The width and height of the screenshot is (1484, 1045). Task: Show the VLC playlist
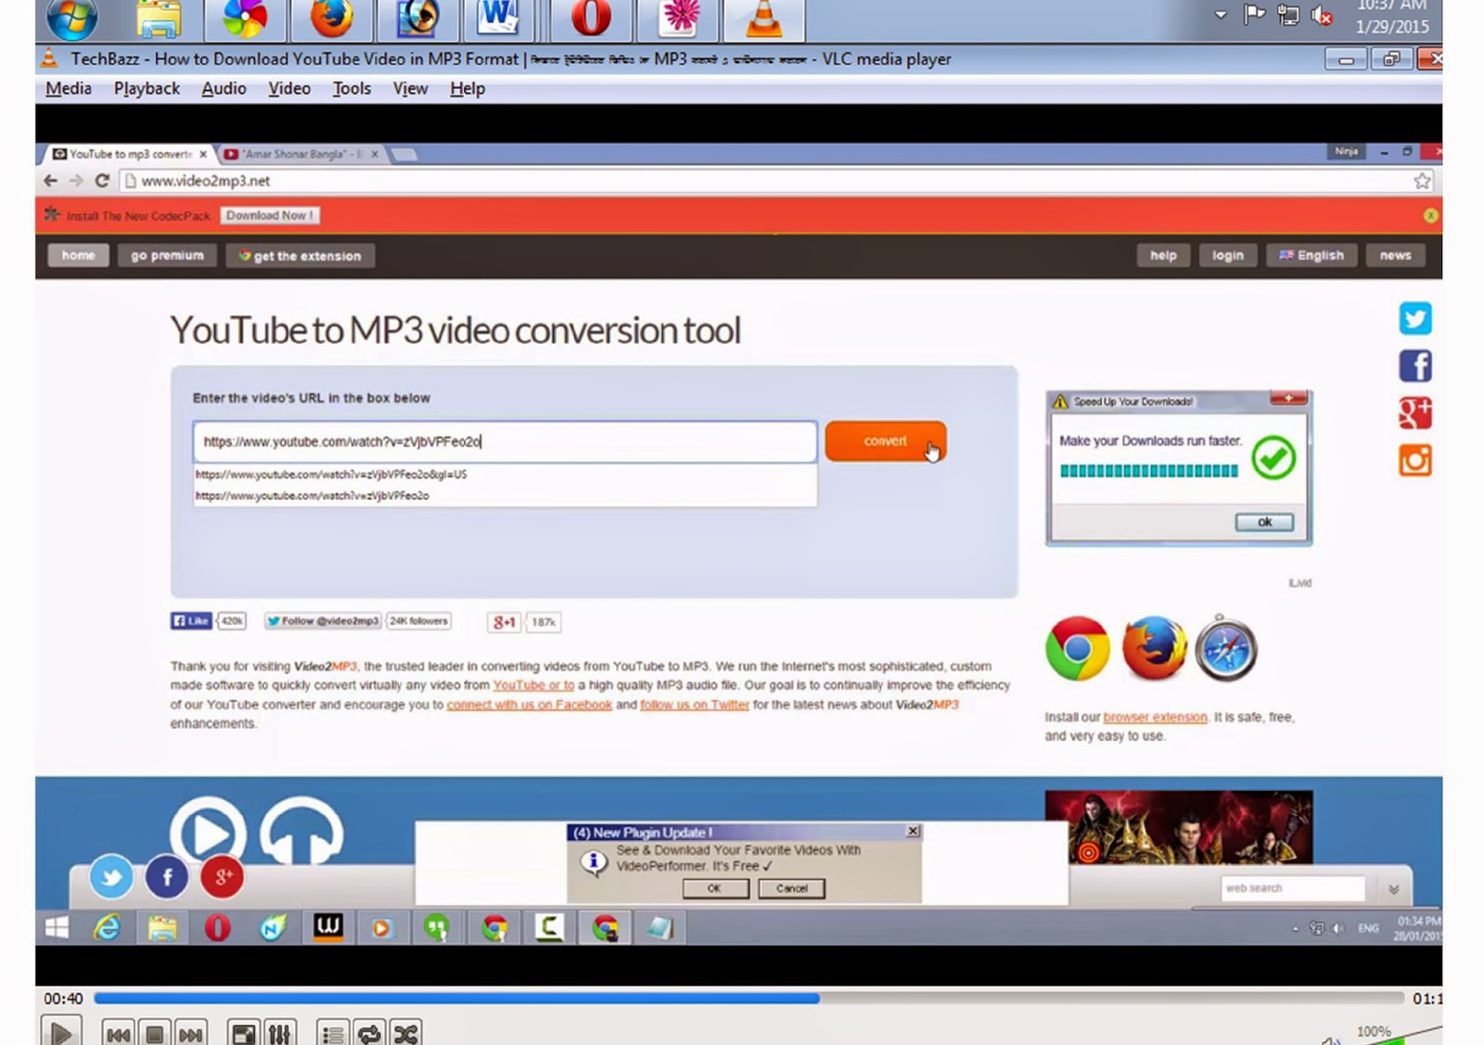(x=332, y=1034)
